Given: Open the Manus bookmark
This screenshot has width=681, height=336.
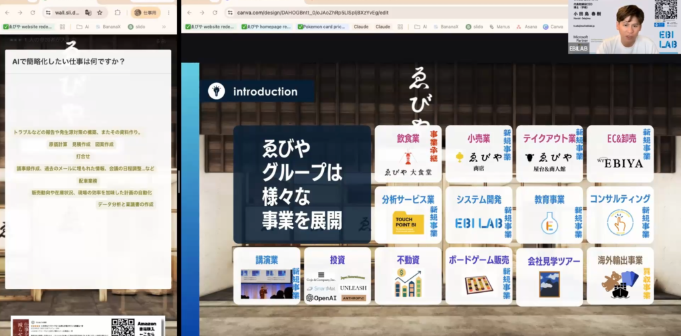Looking at the screenshot, I should [x=499, y=27].
